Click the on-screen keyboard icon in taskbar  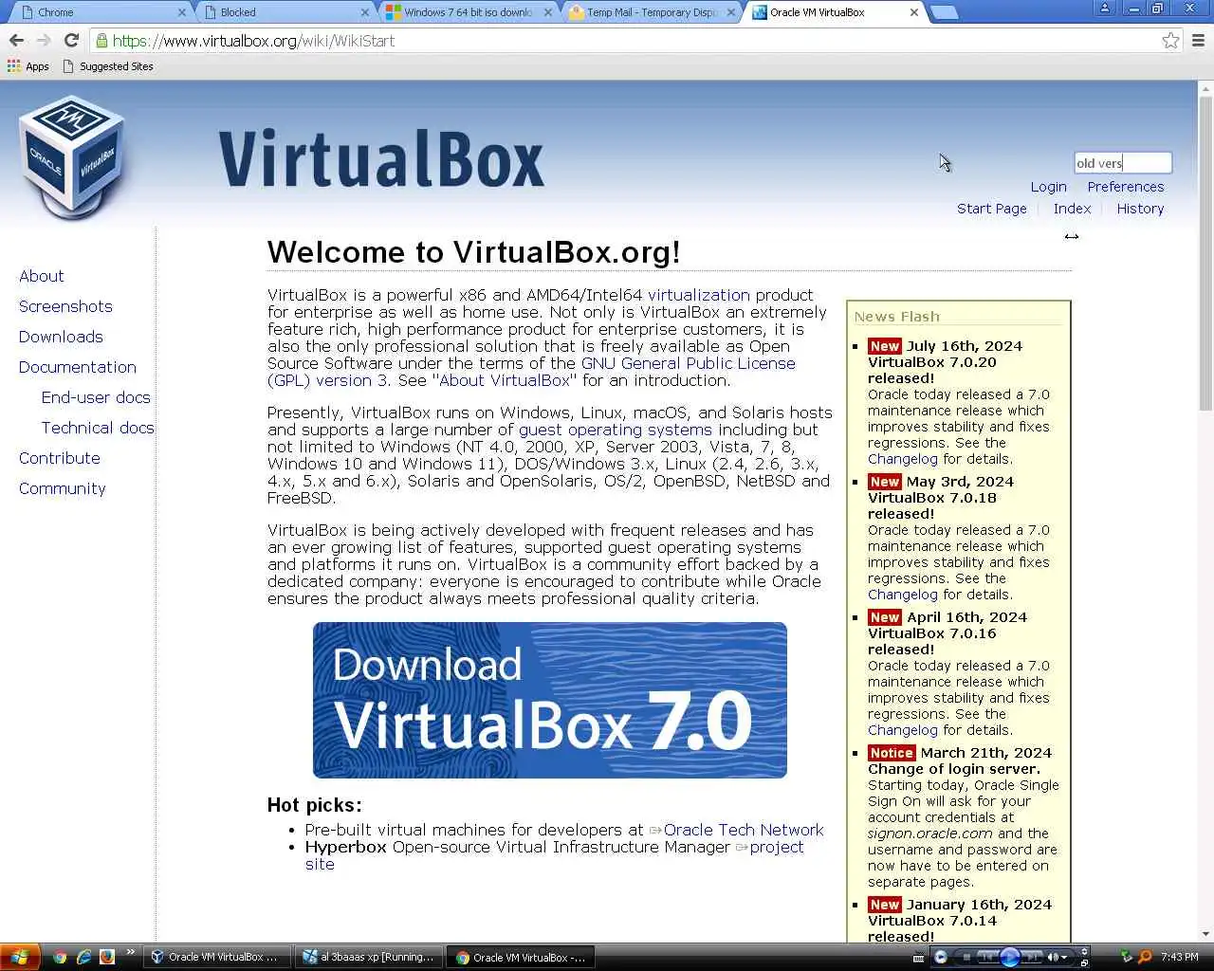[x=918, y=959]
